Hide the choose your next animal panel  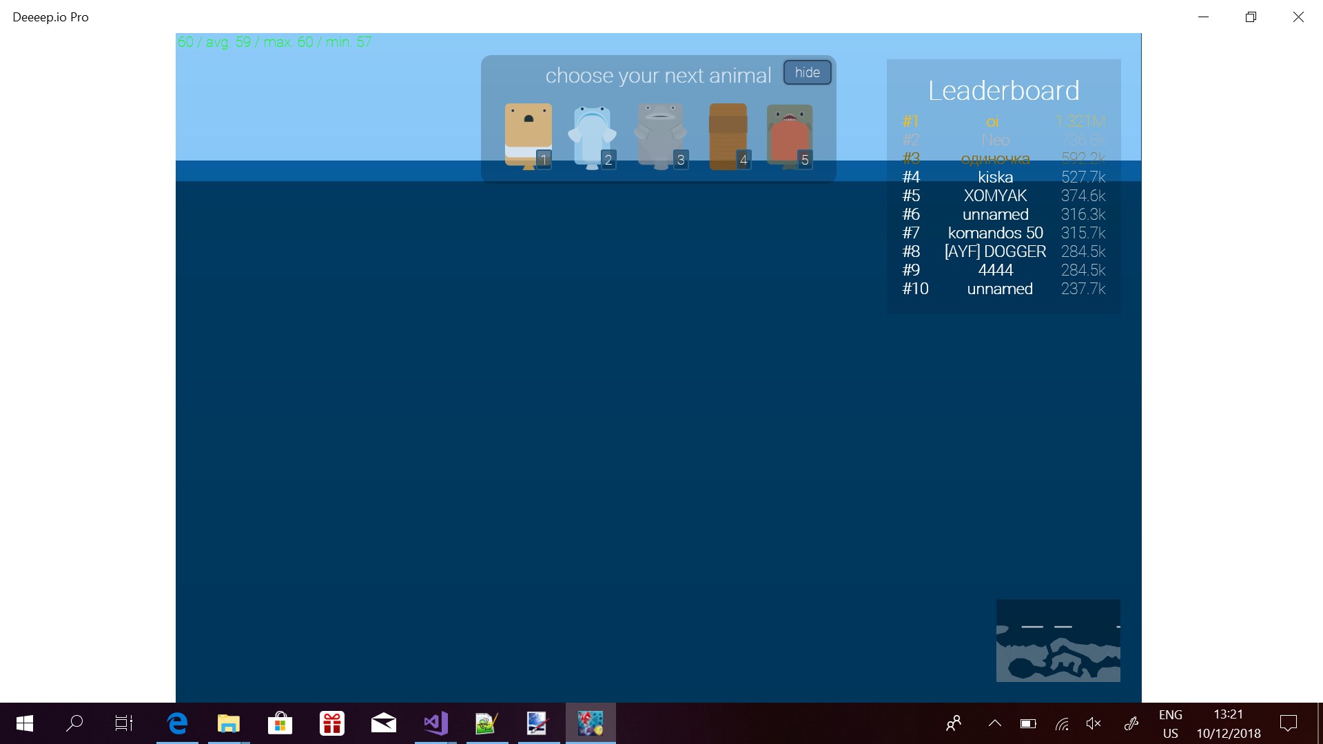coord(807,72)
